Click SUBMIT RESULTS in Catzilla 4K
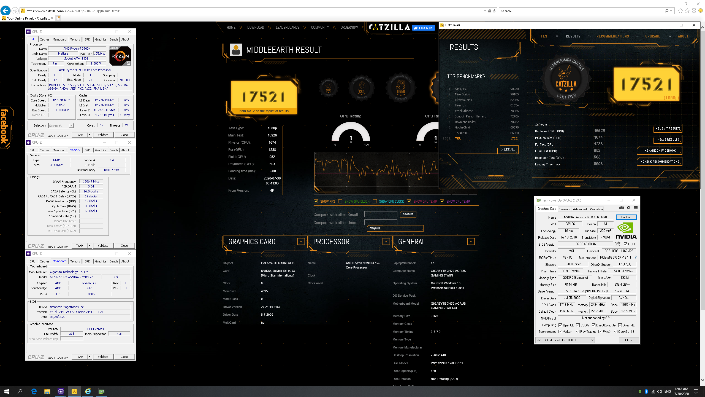This screenshot has height=397, width=705. [668, 128]
